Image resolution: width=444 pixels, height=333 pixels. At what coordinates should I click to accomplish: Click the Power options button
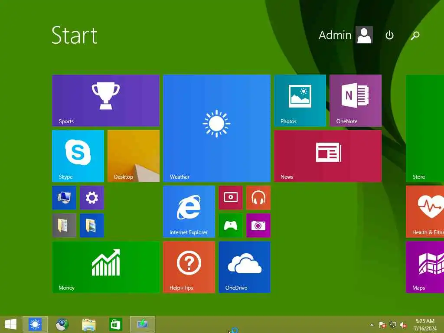click(x=390, y=35)
